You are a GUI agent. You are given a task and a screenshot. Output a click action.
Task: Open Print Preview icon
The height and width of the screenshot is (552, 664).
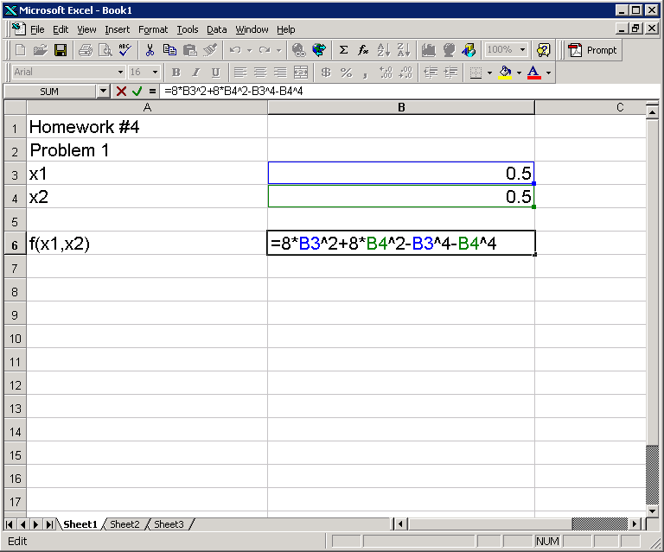[x=105, y=50]
